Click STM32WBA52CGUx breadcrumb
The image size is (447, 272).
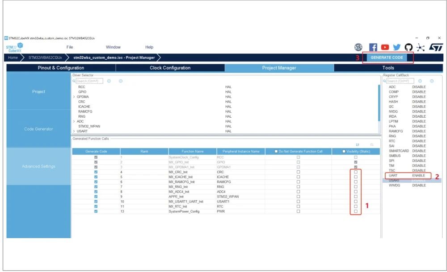point(45,58)
